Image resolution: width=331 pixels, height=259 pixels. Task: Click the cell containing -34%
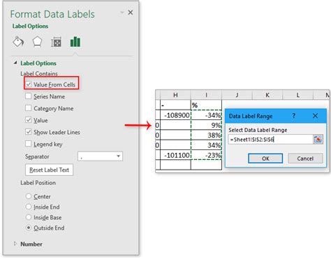[206, 115]
